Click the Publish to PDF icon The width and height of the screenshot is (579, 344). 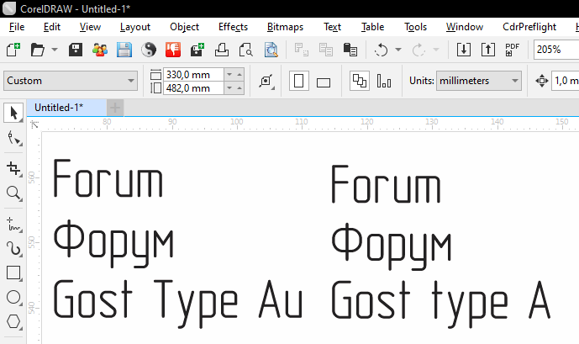tap(512, 50)
